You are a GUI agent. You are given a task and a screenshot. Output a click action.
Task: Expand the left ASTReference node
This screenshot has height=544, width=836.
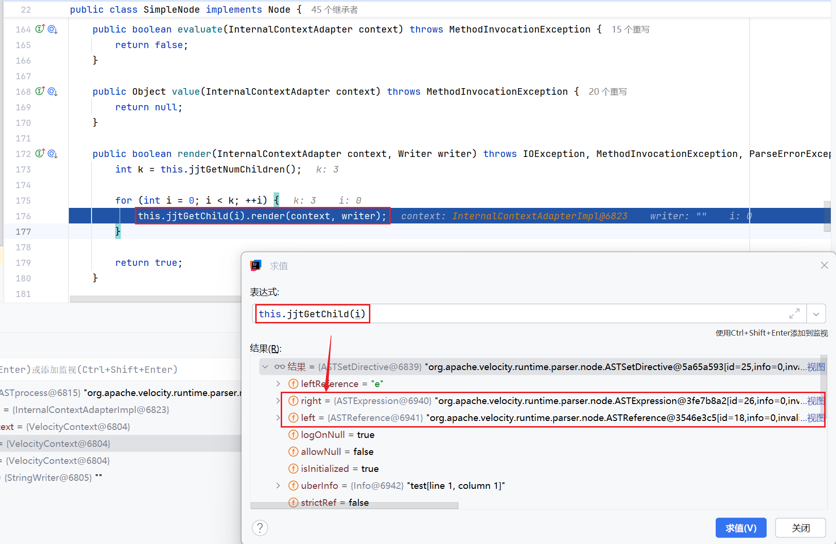pyautogui.click(x=278, y=418)
